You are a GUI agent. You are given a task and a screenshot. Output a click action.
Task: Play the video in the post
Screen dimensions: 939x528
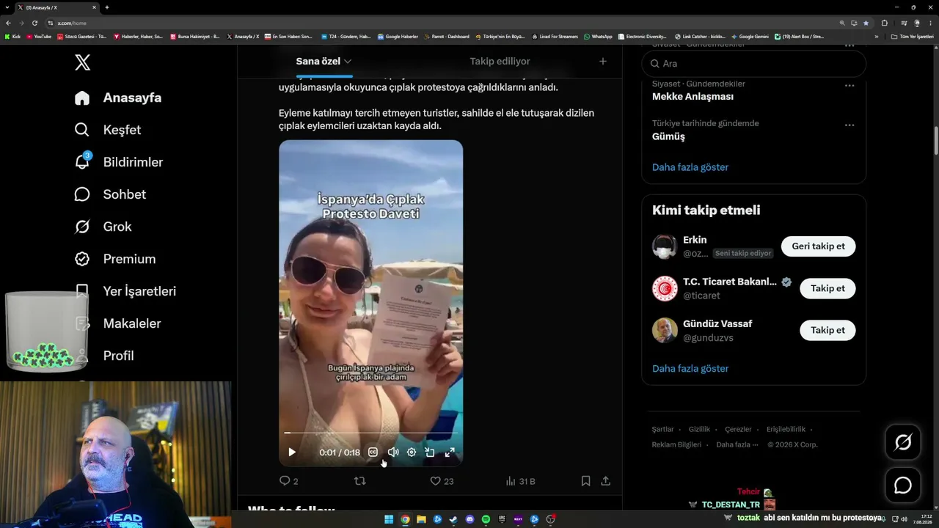tap(292, 452)
